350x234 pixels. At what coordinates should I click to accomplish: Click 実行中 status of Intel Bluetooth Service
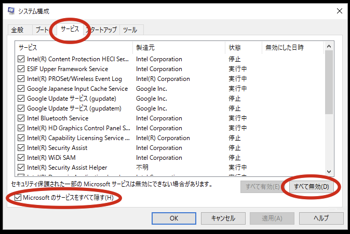(238, 118)
